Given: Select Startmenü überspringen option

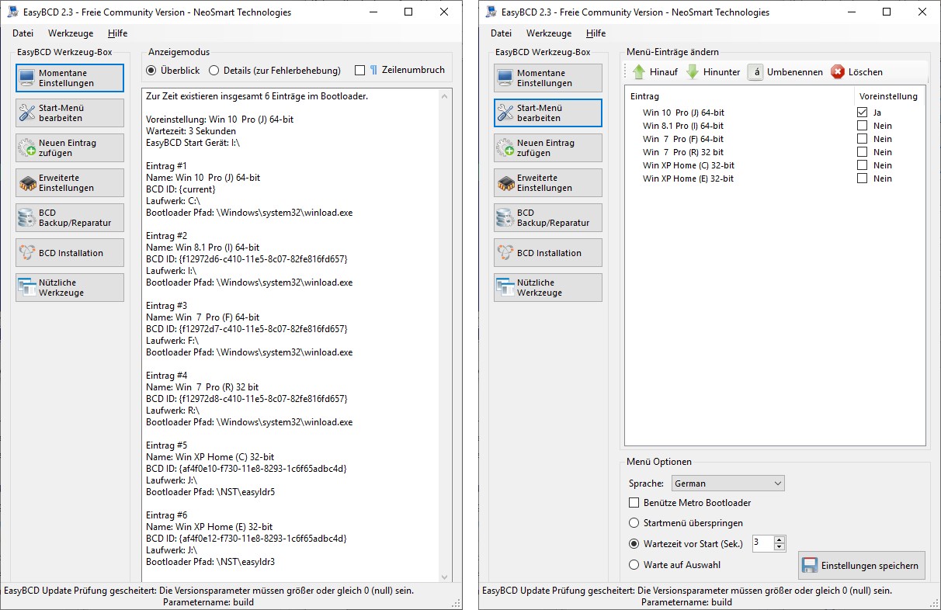Looking at the screenshot, I should [x=634, y=523].
